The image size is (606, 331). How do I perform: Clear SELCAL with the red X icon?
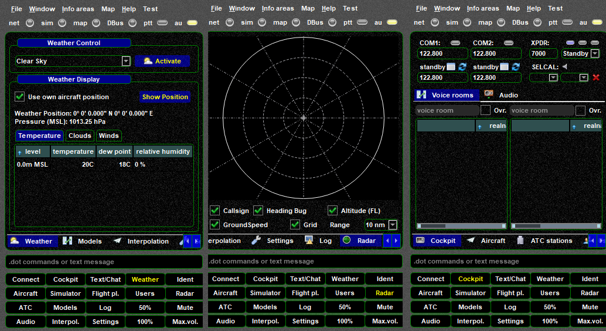596,77
